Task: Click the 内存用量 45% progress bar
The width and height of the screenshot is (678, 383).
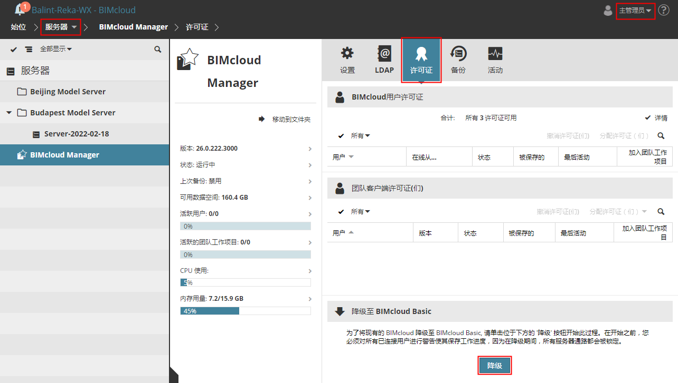Action: 246,311
